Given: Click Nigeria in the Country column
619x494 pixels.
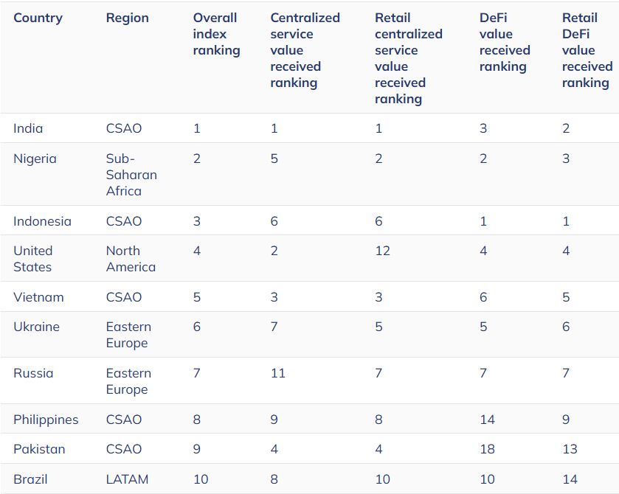Looking at the screenshot, I should 35,159.
